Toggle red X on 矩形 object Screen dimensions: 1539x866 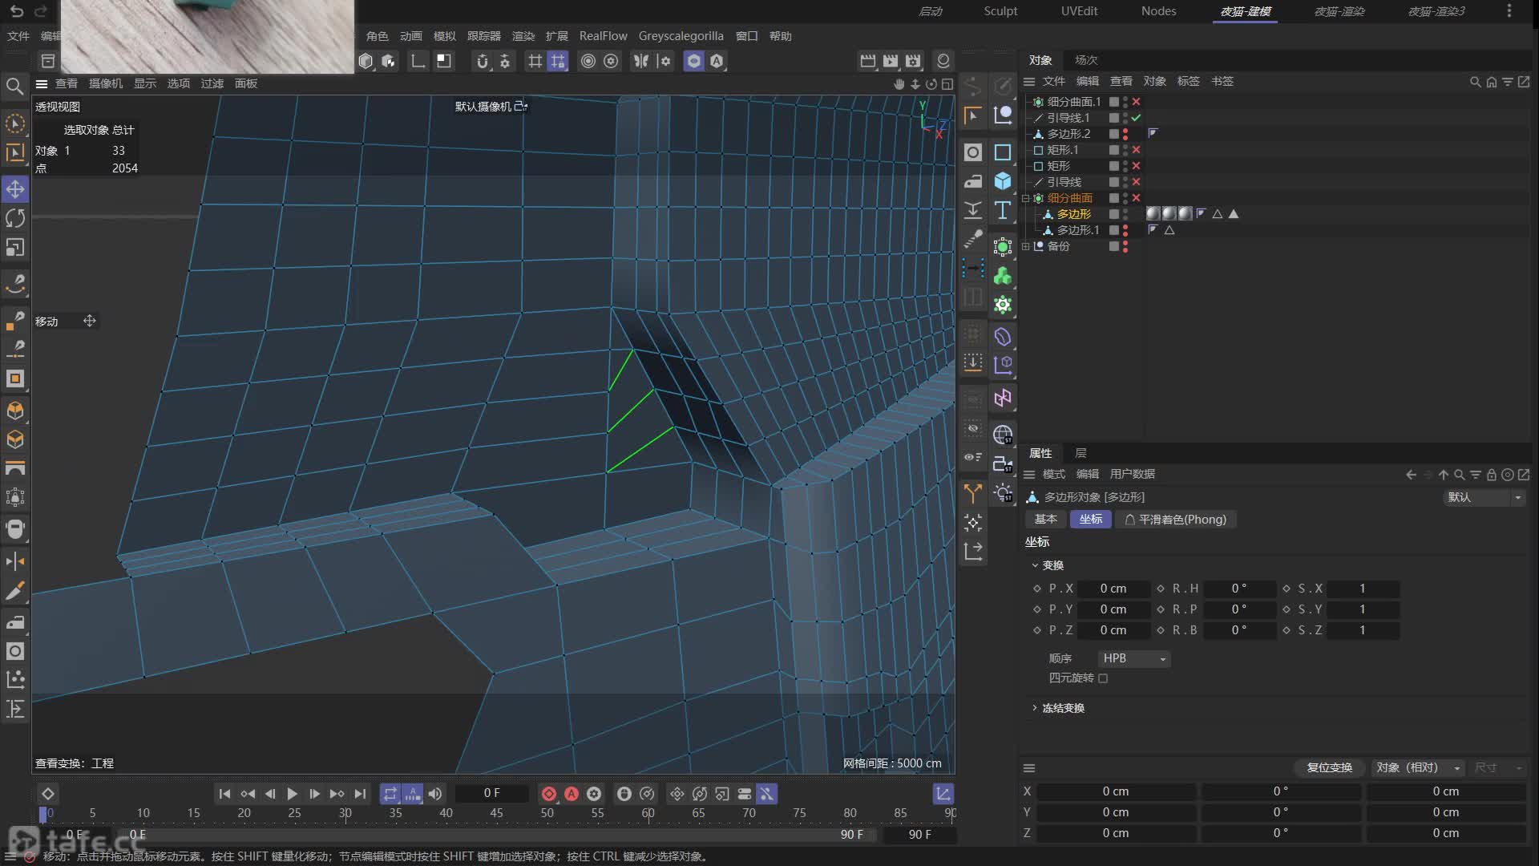point(1136,166)
